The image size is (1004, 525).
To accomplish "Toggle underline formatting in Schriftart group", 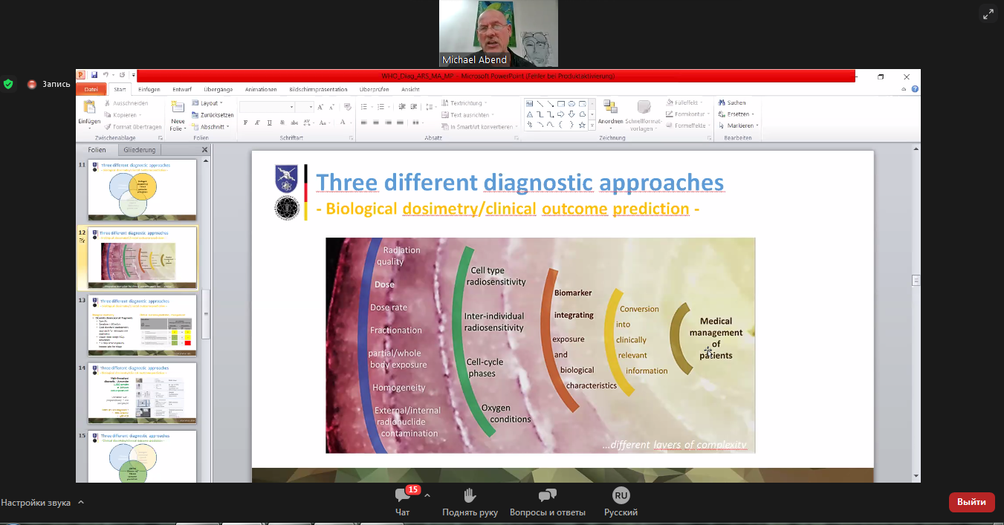I will click(270, 123).
